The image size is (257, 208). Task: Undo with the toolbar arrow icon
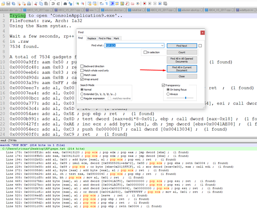tap(53, 3)
